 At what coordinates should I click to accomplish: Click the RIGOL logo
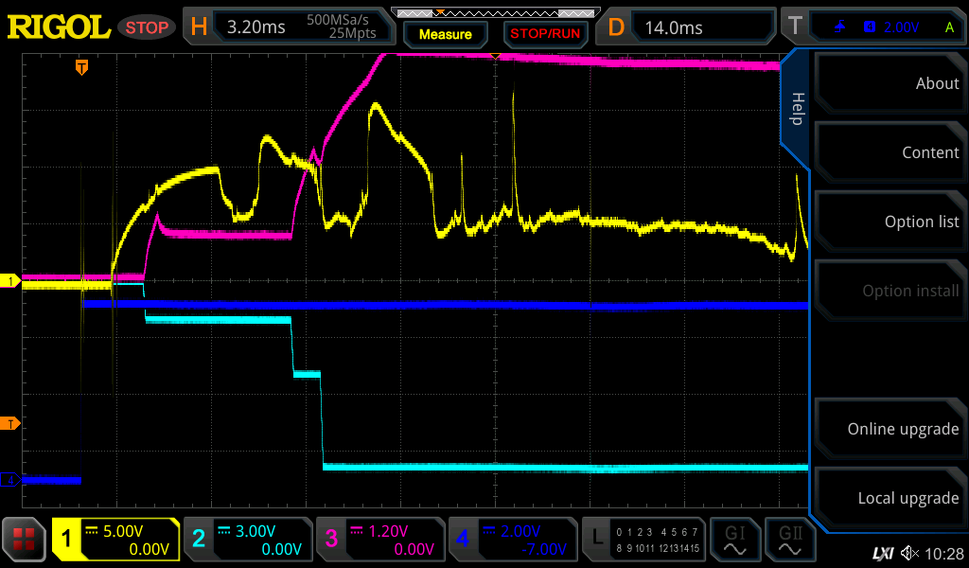(59, 27)
